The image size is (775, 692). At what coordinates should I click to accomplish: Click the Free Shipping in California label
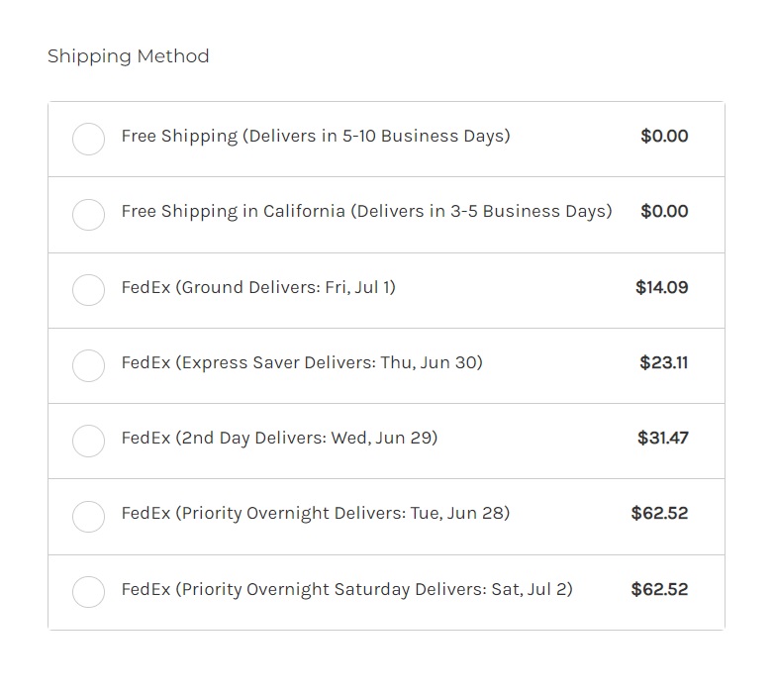tap(366, 211)
